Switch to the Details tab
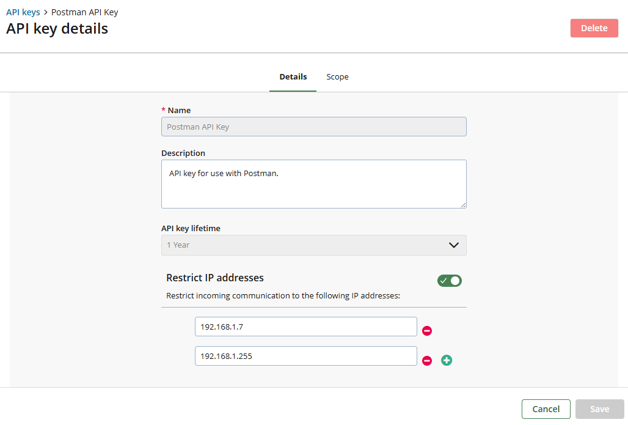 [x=293, y=77]
